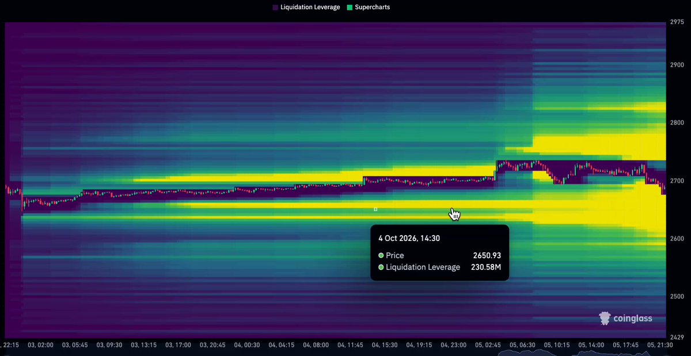The image size is (691, 356).
Task: Click the tooltip price value 2650.93
Action: coord(487,255)
